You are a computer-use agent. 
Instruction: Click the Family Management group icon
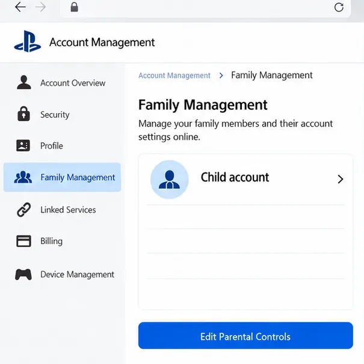click(x=23, y=177)
